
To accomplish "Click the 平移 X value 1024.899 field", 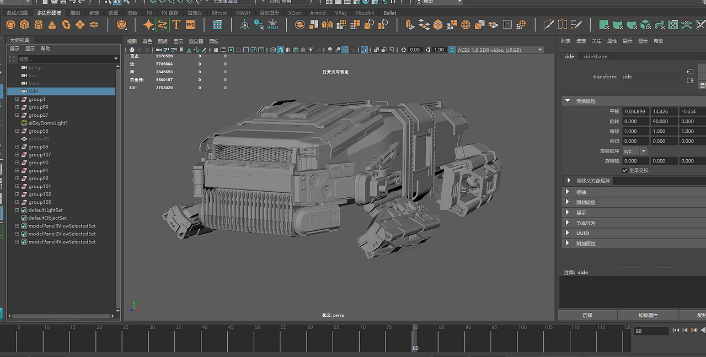I will tap(636, 111).
